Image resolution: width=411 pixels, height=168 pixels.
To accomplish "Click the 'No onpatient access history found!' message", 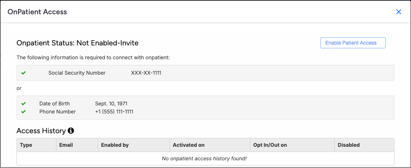I will (204, 158).
